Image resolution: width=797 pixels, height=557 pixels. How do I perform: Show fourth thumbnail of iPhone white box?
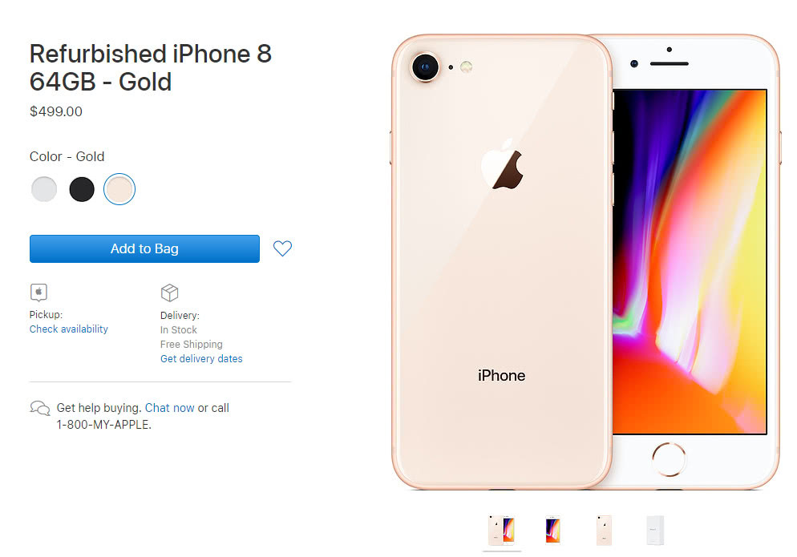[x=655, y=530]
